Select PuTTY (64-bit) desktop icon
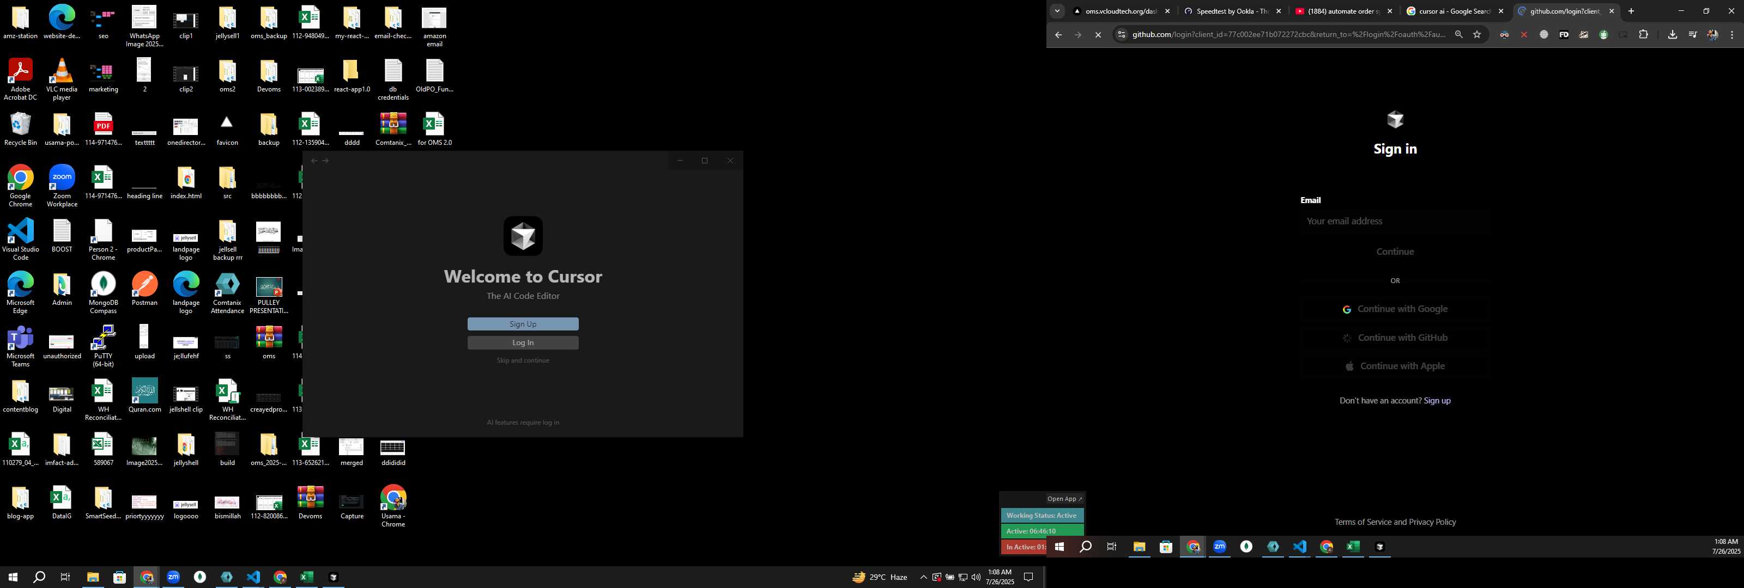The height and width of the screenshot is (588, 1744). [103, 346]
